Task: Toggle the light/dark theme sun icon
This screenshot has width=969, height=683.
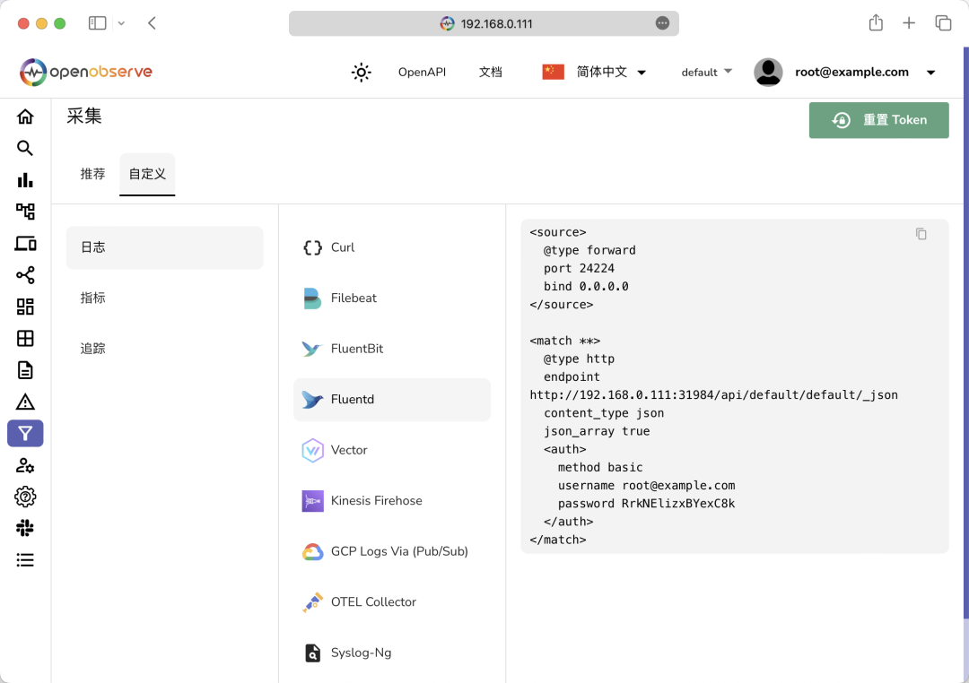Action: 361,72
